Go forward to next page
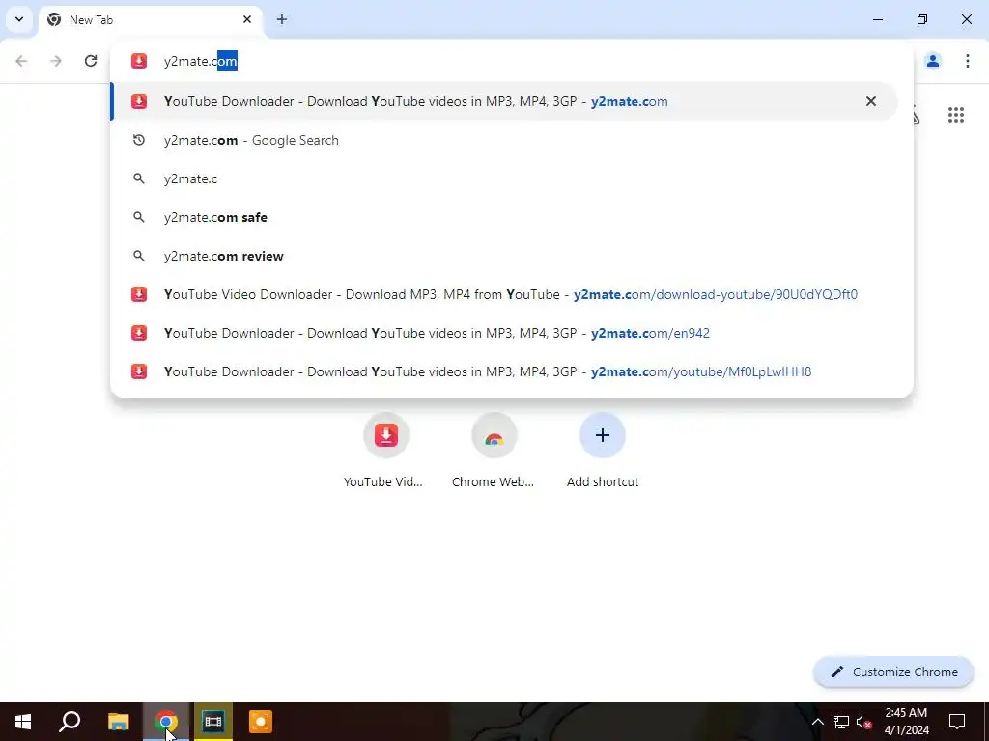The image size is (989, 741). [56, 61]
